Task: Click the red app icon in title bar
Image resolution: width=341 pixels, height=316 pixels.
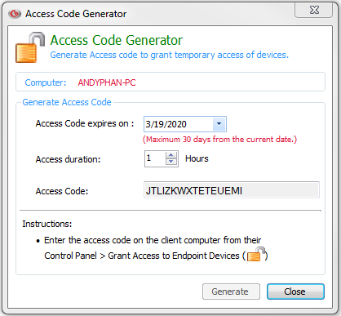Action: 15,13
